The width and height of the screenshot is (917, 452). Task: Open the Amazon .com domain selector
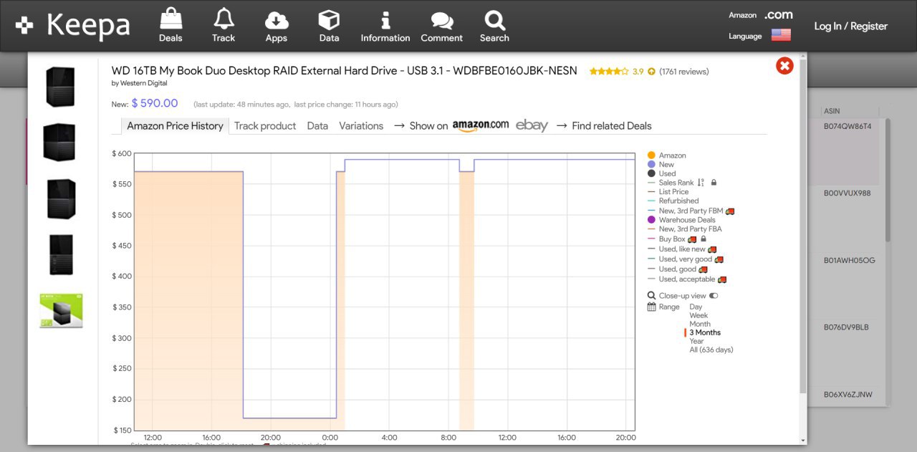pyautogui.click(x=778, y=15)
